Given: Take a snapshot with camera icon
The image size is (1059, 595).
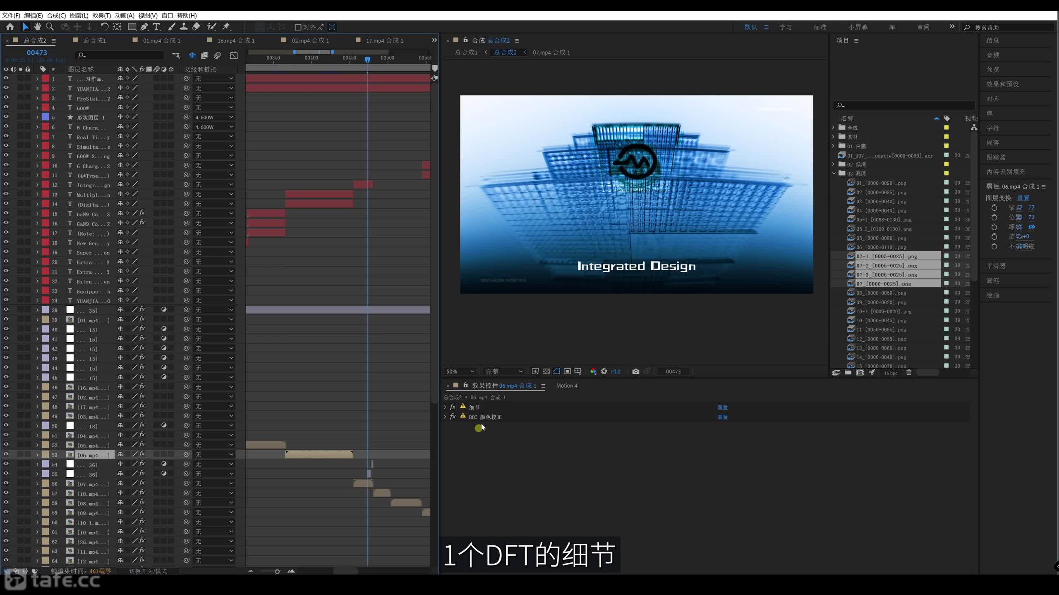Looking at the screenshot, I should click(636, 371).
